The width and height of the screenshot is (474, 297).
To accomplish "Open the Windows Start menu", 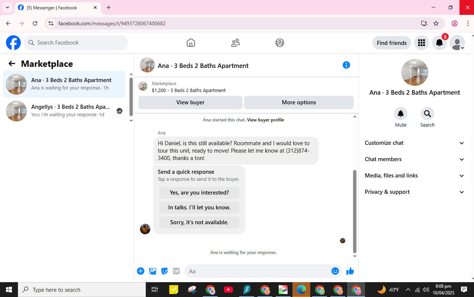I will coord(9,290).
